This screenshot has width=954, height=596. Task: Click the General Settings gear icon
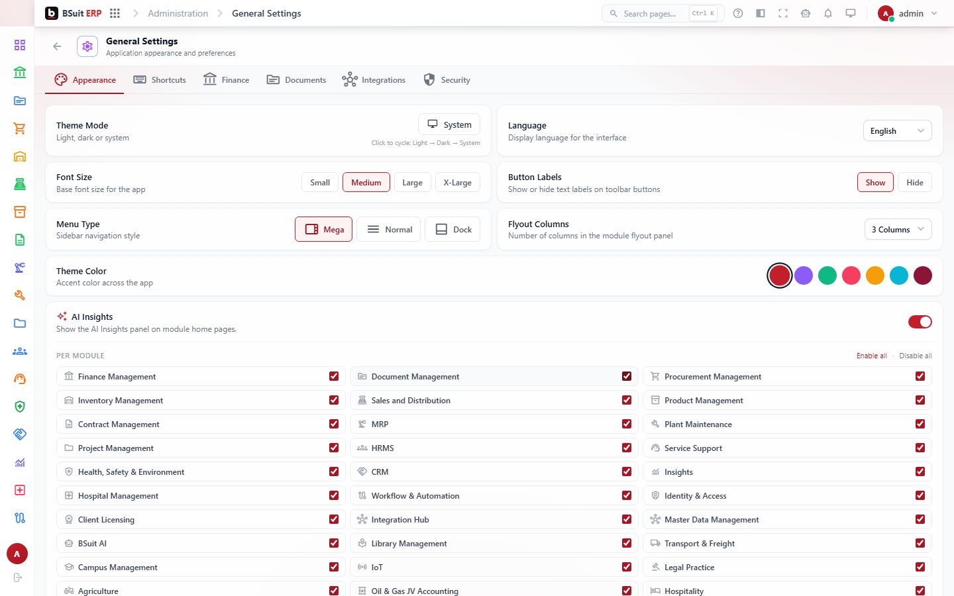tap(87, 46)
